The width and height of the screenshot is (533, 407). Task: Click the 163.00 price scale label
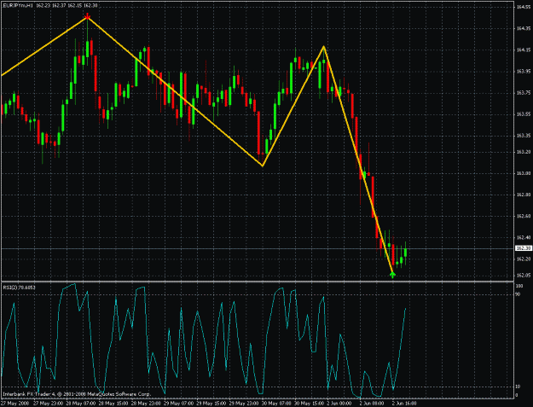pos(524,173)
